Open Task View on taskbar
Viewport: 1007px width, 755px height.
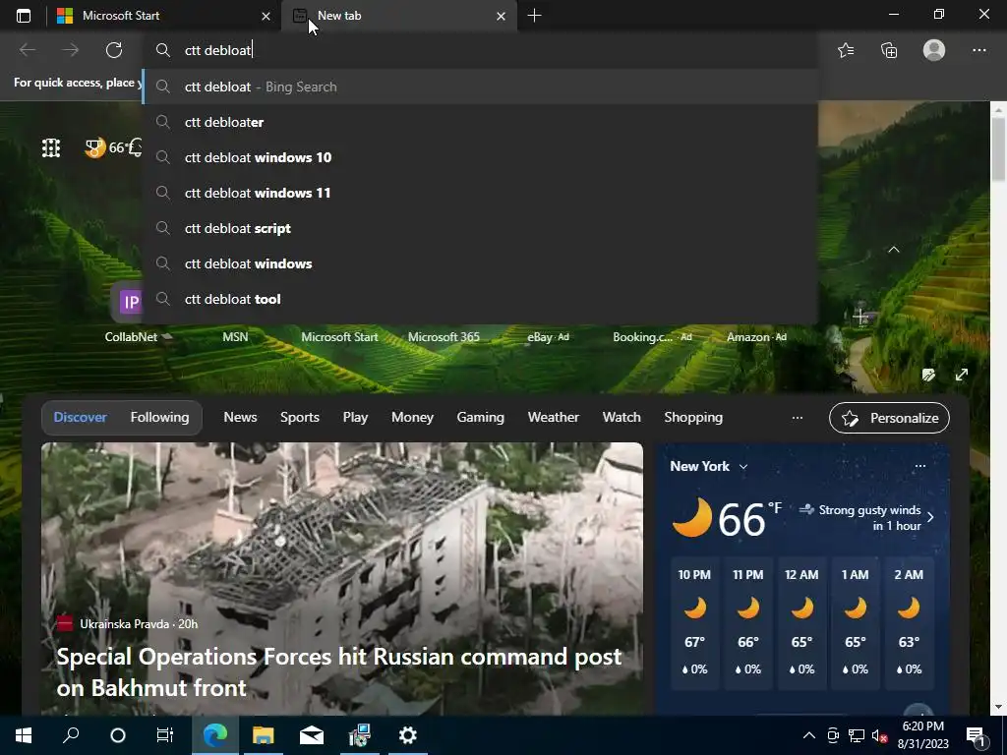165,735
